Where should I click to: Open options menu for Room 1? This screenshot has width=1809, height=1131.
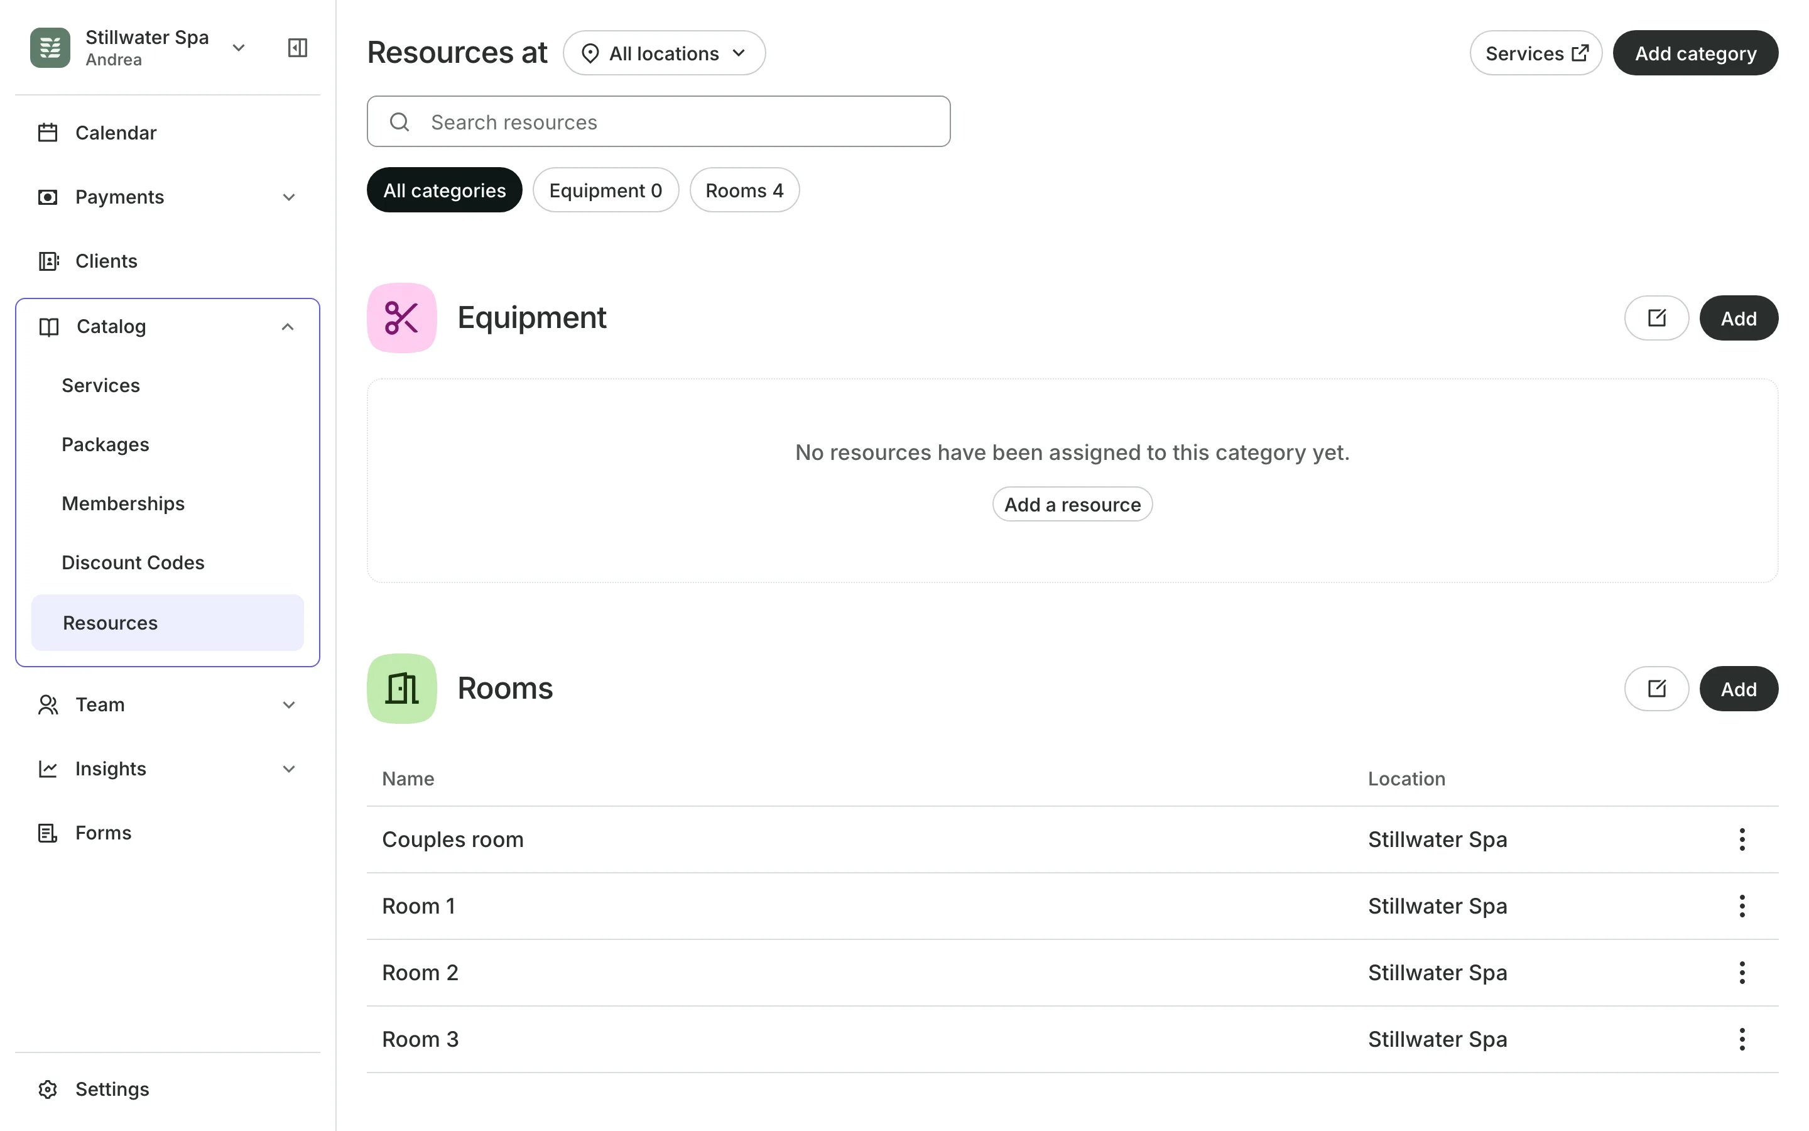[x=1742, y=906]
